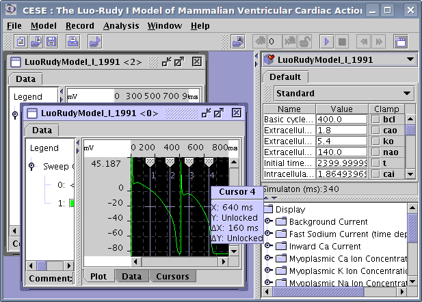Image resolution: width=422 pixels, height=302 pixels.
Task: Enable the cao clamp checkbox
Action: [374, 131]
